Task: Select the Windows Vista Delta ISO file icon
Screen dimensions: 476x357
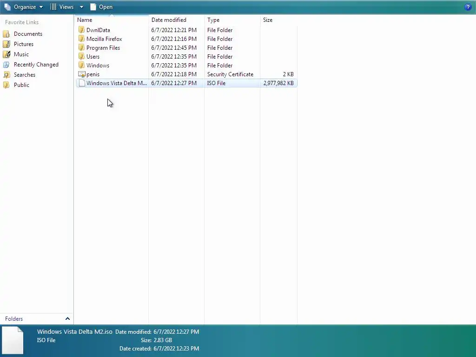Action: [x=82, y=83]
